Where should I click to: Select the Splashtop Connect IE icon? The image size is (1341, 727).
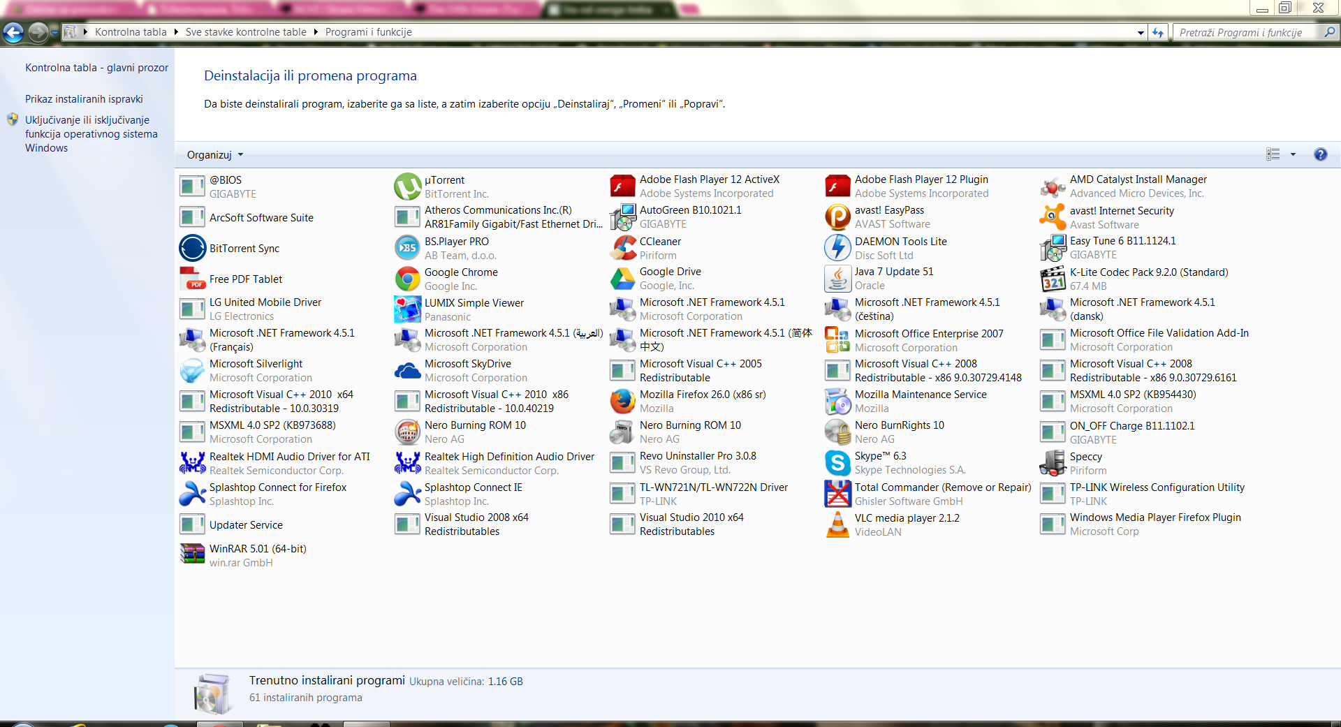(407, 494)
